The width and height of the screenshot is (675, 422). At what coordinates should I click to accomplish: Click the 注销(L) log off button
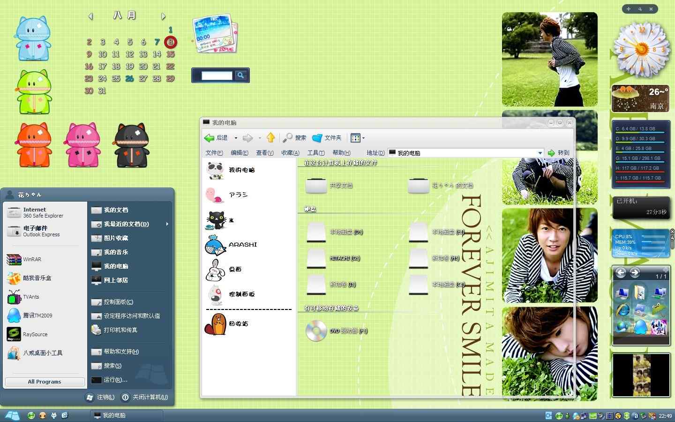(100, 397)
